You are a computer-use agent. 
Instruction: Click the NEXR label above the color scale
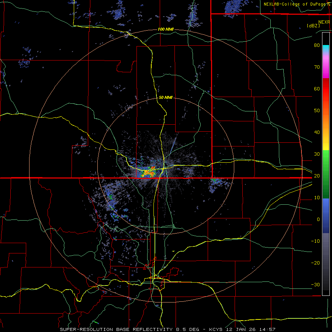(x=324, y=22)
